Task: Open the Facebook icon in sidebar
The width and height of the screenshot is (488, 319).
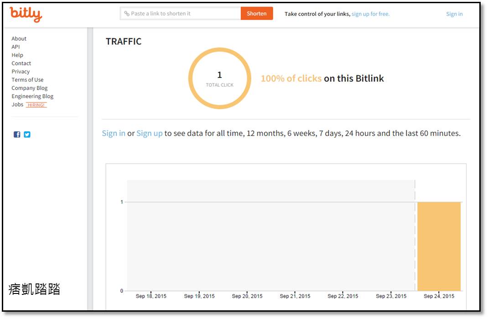Action: pos(17,134)
